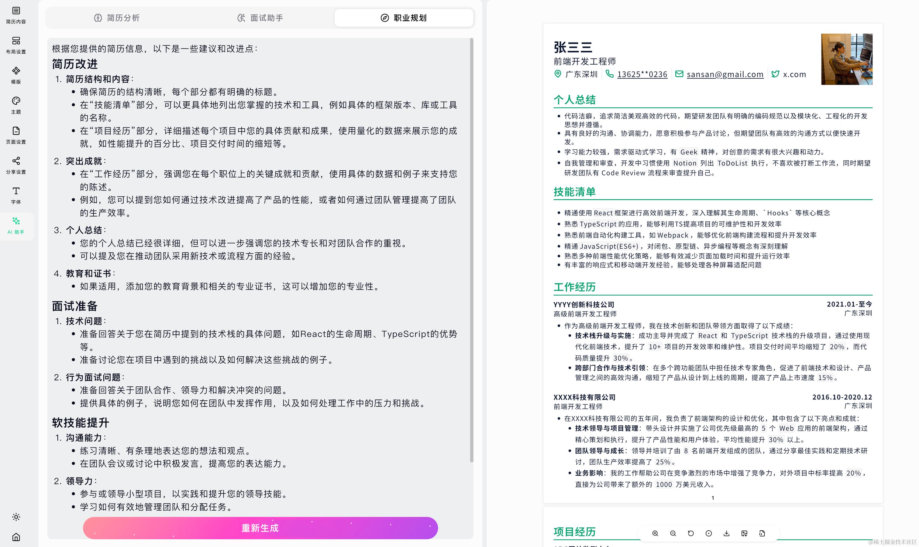Switch to the 简历分析 tab

[x=117, y=18]
